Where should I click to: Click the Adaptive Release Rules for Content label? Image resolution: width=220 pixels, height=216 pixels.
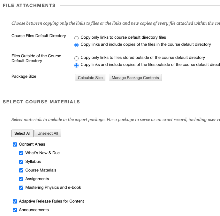(x=51, y=201)
